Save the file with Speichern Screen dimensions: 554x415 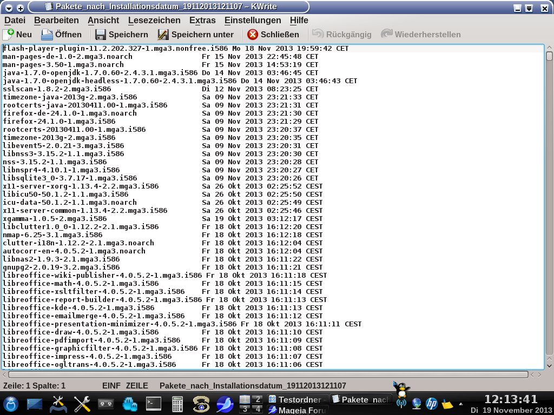click(x=122, y=34)
